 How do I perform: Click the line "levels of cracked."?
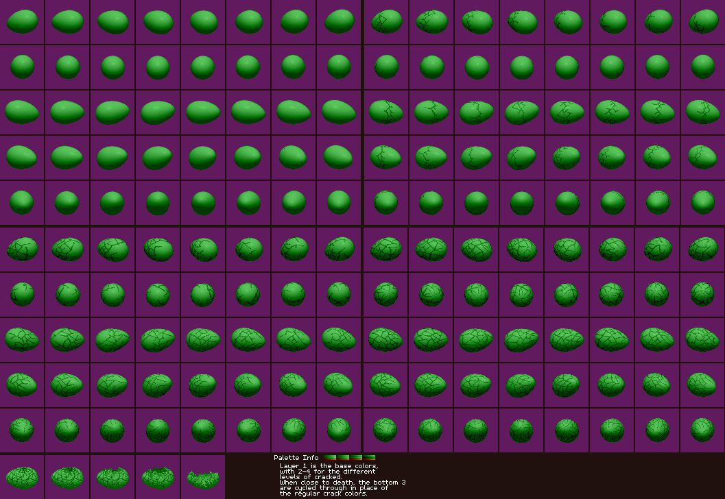point(311,477)
